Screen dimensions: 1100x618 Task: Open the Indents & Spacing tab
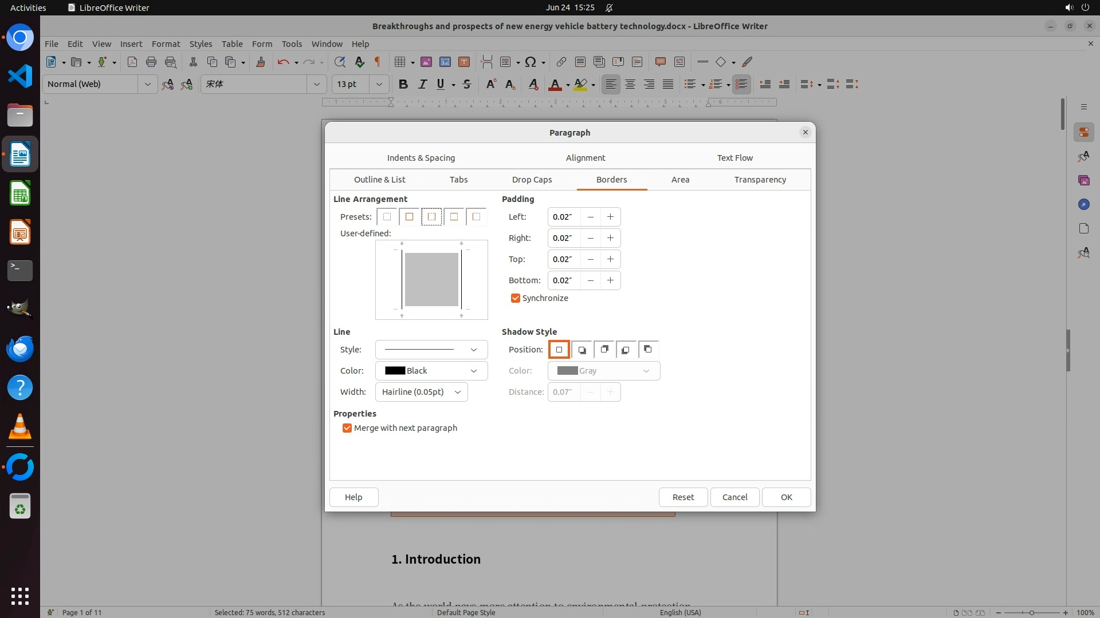coord(421,158)
